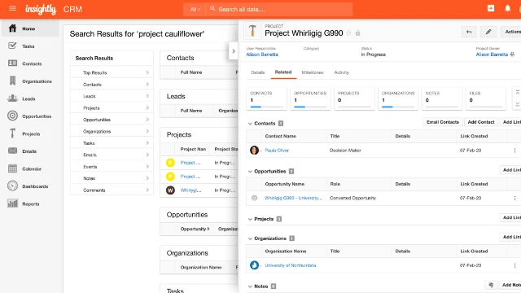Star Project Whirligig G990 as favorite
The width and height of the screenshot is (521, 293).
(x=348, y=33)
